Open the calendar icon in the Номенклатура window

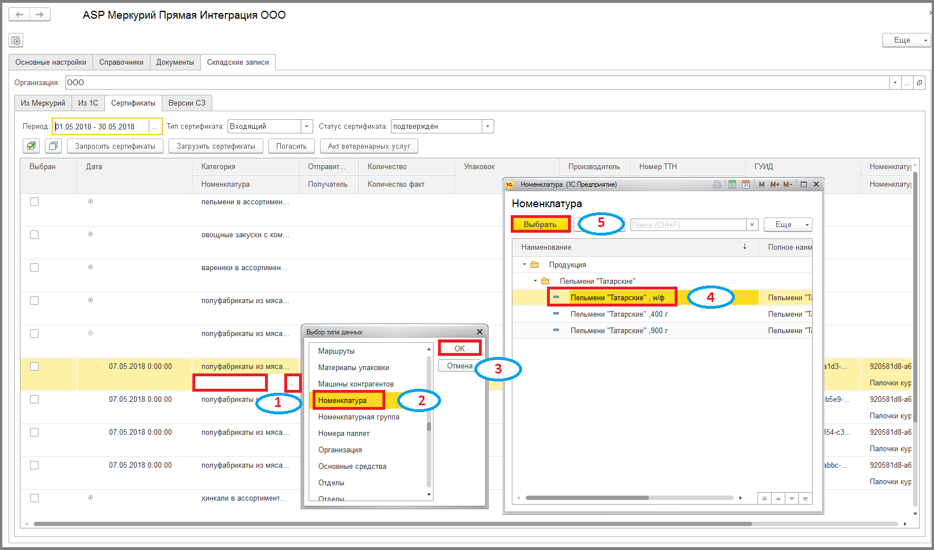pos(746,184)
